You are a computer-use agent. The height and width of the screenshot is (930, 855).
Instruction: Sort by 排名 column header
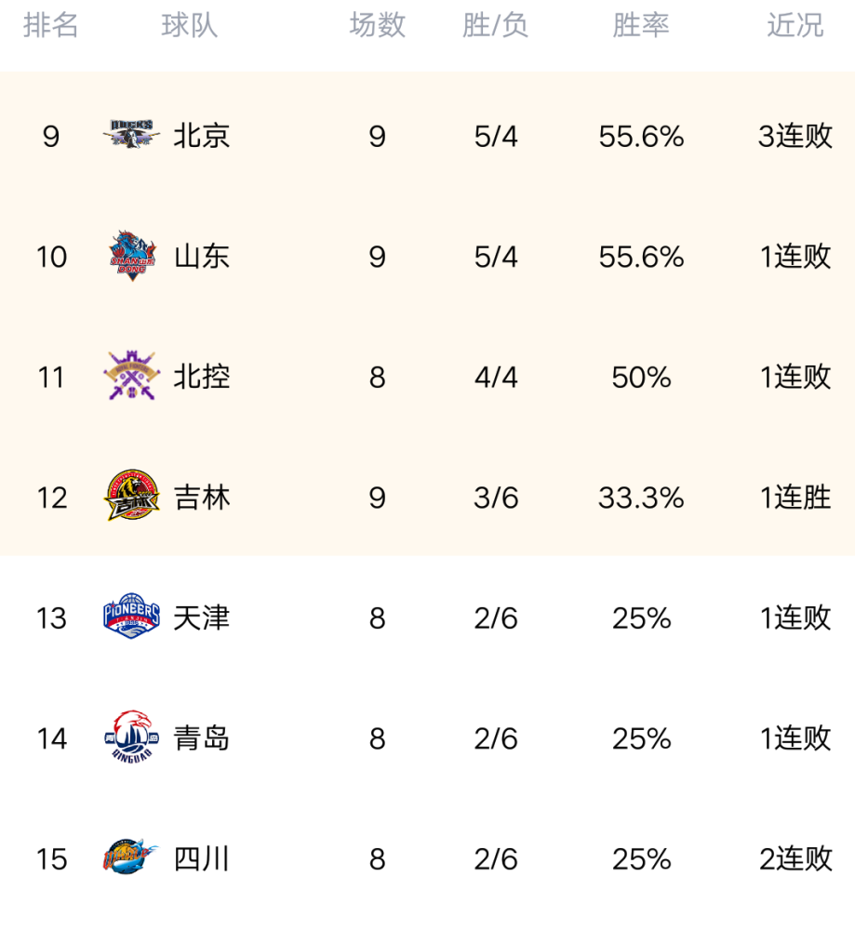tap(51, 25)
